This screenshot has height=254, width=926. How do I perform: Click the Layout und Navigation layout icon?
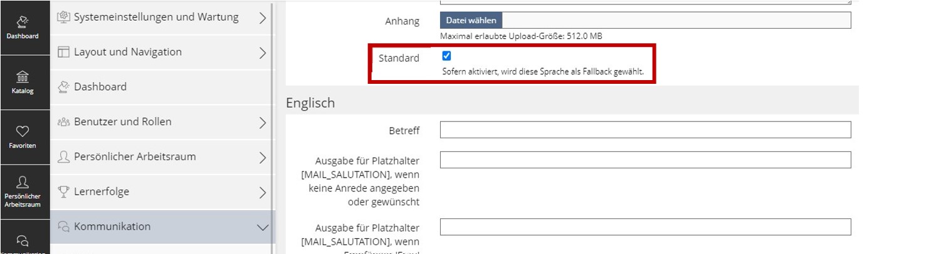[x=63, y=53]
